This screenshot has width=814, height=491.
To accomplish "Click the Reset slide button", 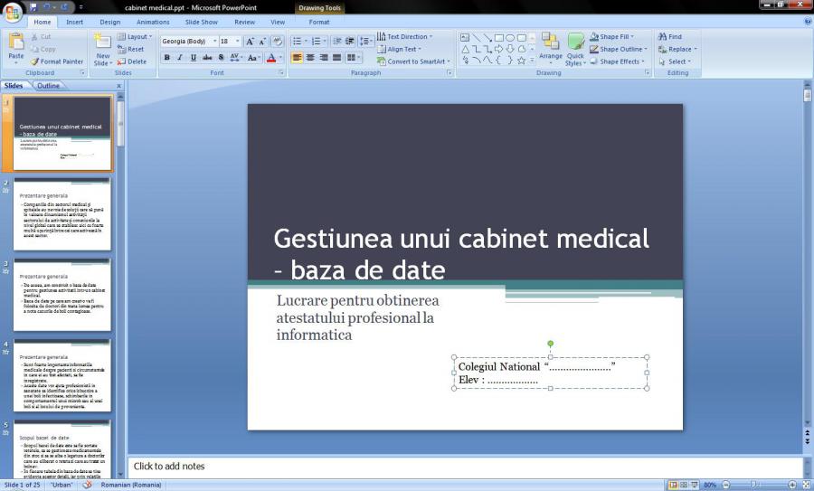I will 131,50.
